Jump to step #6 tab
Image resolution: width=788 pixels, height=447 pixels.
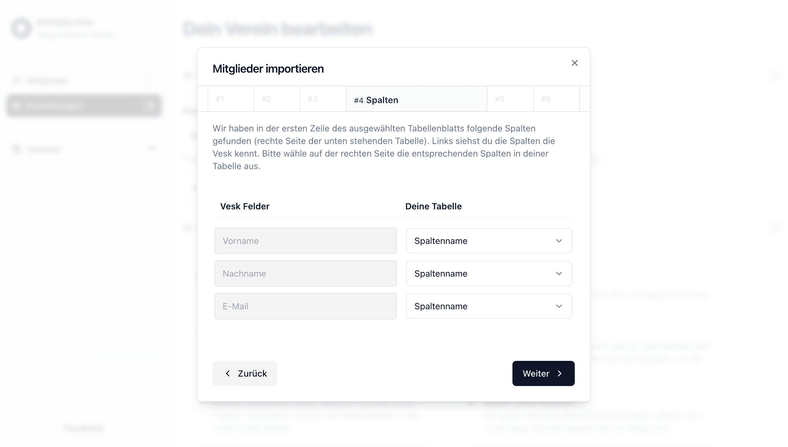556,99
